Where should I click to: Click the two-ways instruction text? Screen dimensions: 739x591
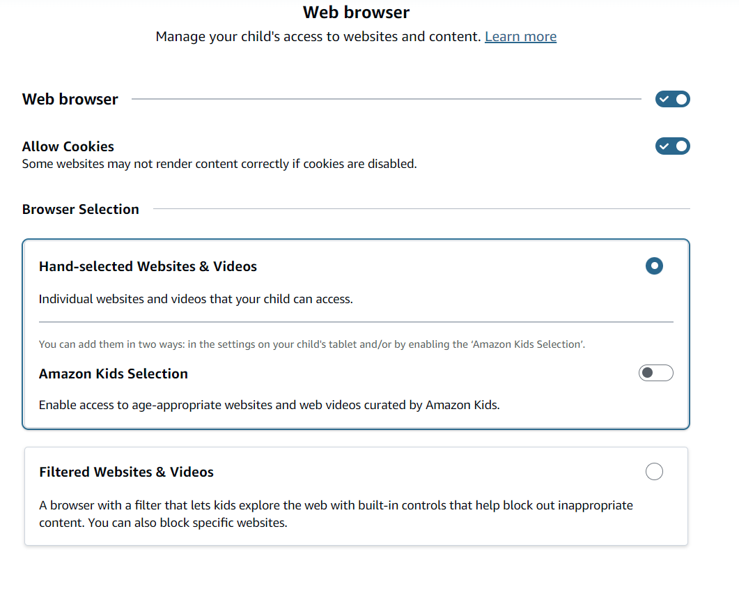(312, 344)
